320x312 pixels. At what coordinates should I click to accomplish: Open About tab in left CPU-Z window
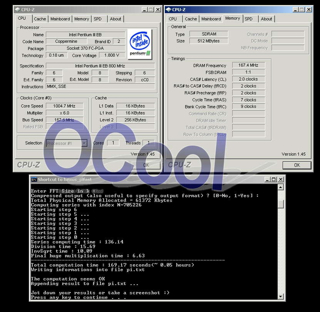pyautogui.click(x=116, y=19)
